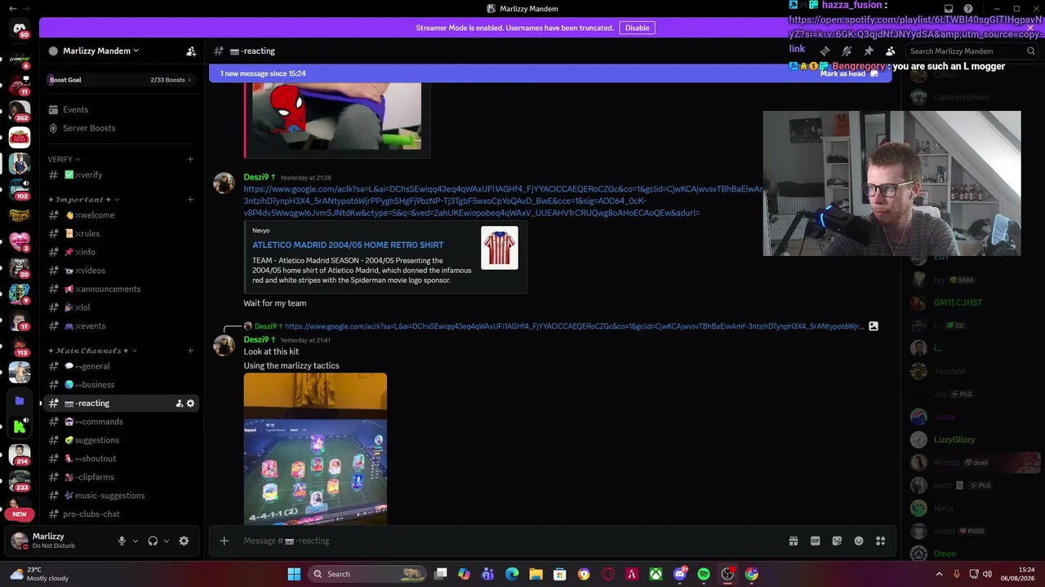
Task: Open Server Boosts page
Action: click(89, 128)
